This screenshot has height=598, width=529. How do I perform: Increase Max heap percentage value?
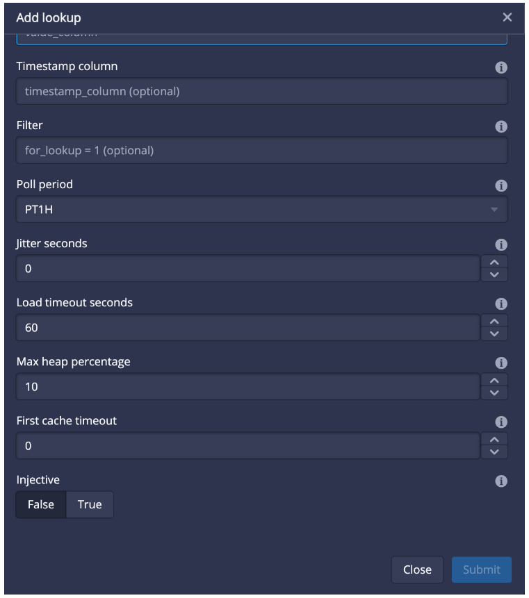pos(494,380)
